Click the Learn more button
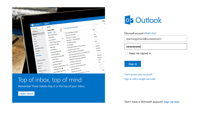Screen dimensions: 207x125 [26, 94]
